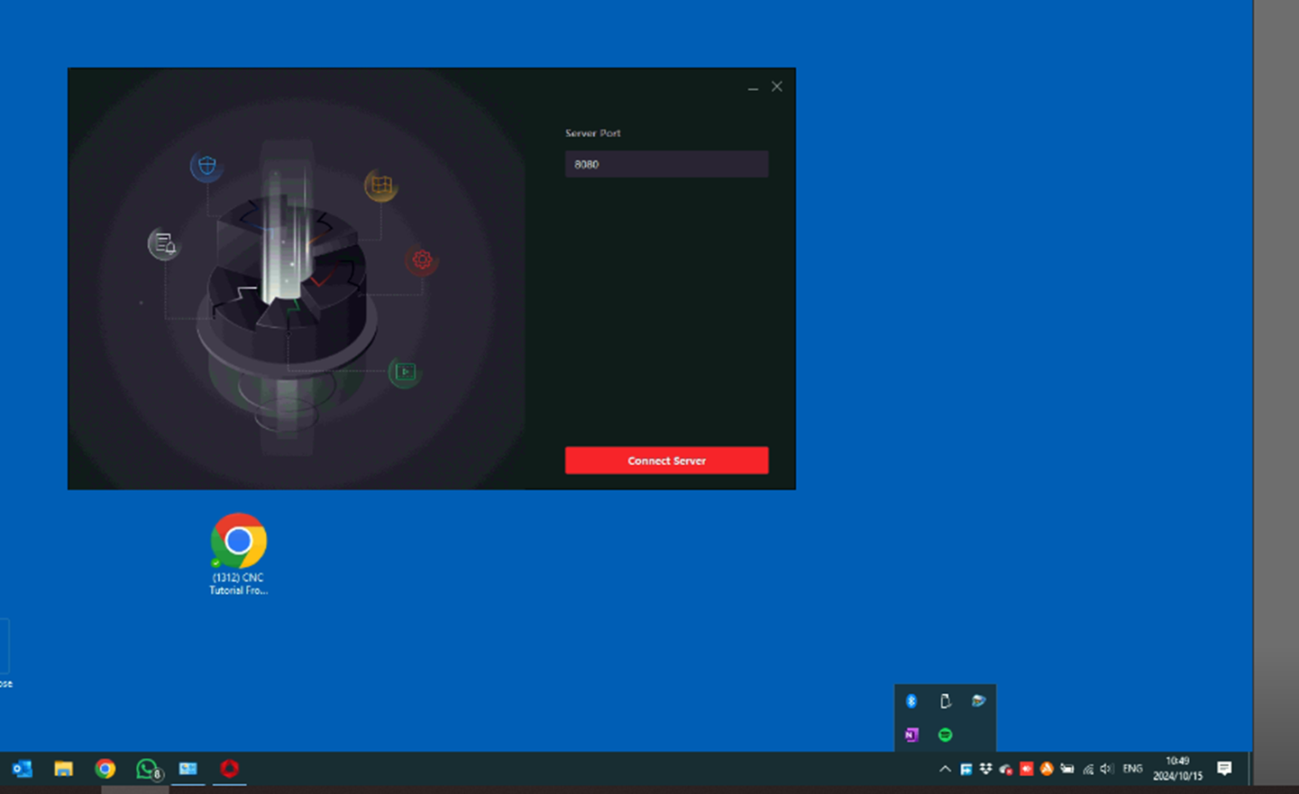Click the Connect Server button
The width and height of the screenshot is (1299, 794).
point(666,461)
